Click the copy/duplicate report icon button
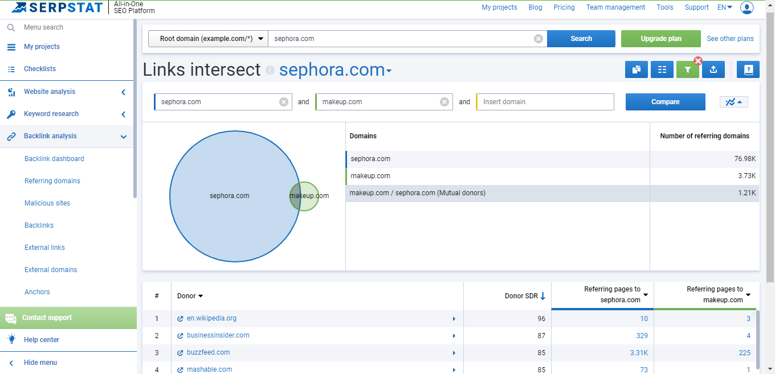 637,69
